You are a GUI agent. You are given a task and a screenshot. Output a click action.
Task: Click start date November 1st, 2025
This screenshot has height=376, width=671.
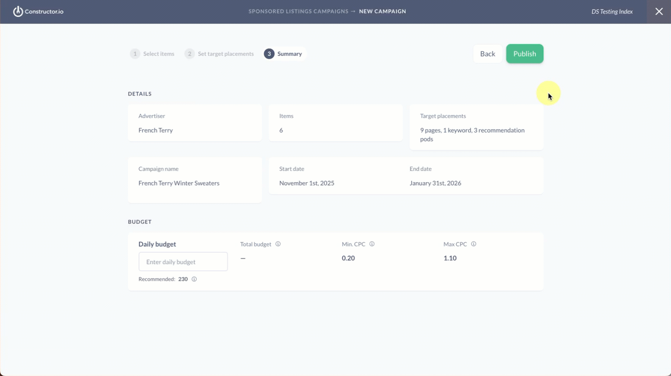(307, 183)
